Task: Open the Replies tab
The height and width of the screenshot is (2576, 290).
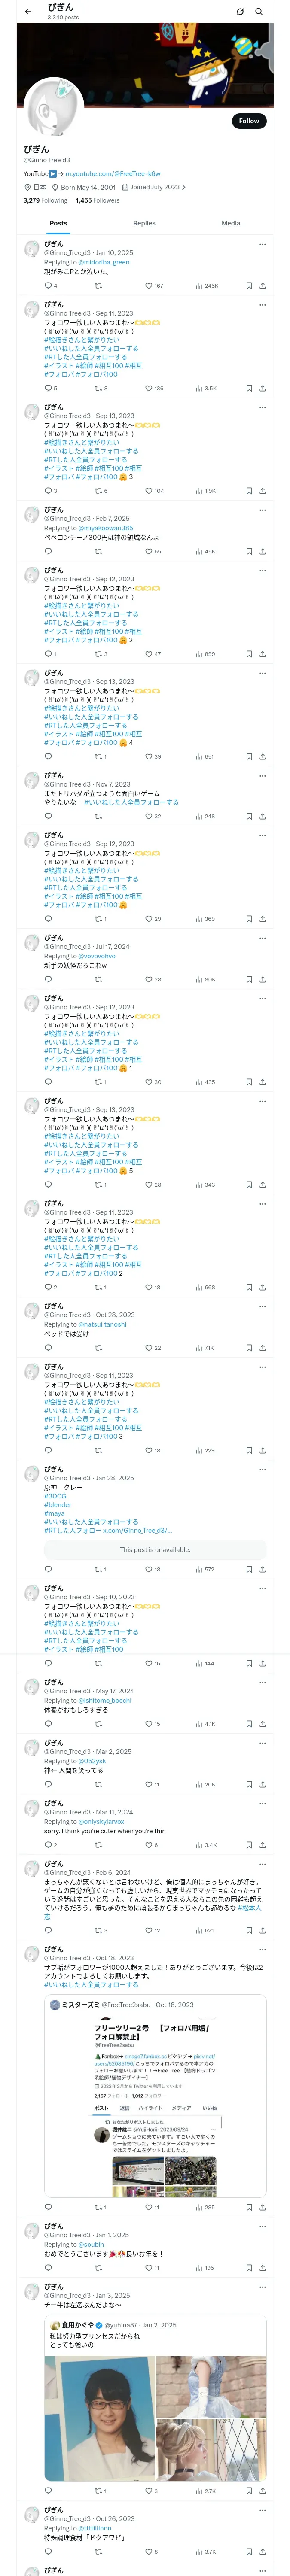Action: coord(144,223)
